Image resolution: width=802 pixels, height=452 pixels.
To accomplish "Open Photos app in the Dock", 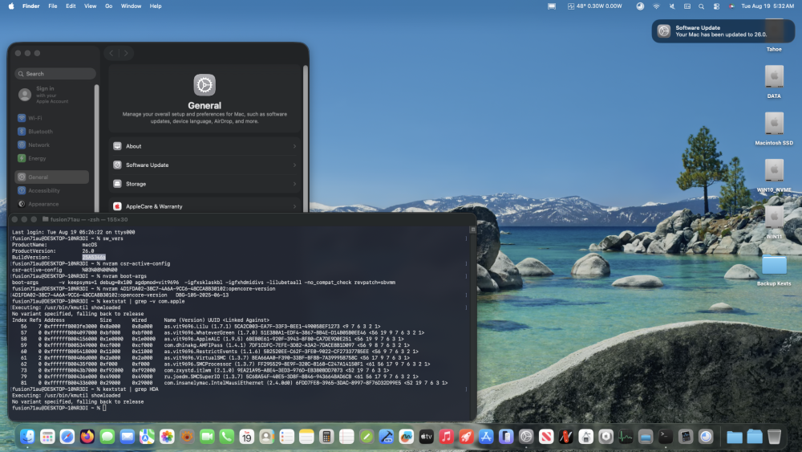I will point(167,437).
